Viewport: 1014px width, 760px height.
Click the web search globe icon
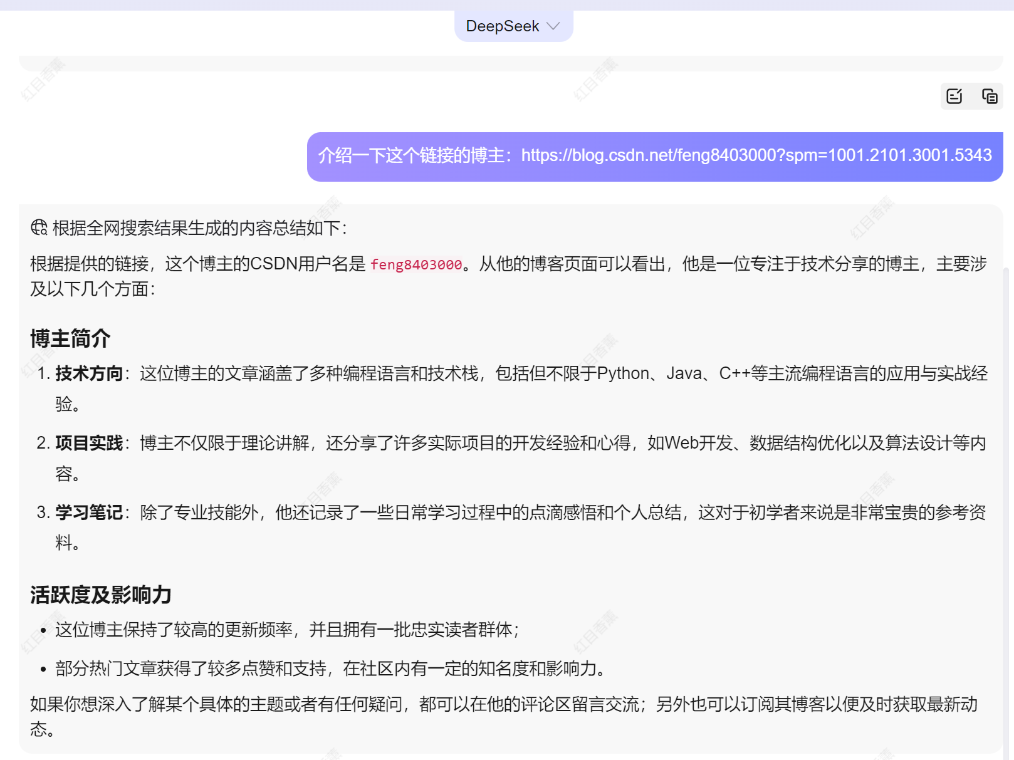(39, 227)
